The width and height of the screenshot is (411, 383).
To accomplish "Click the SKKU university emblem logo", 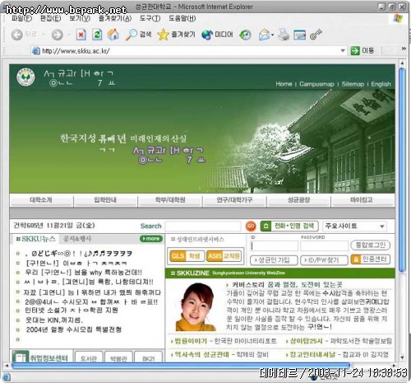I will (25, 77).
